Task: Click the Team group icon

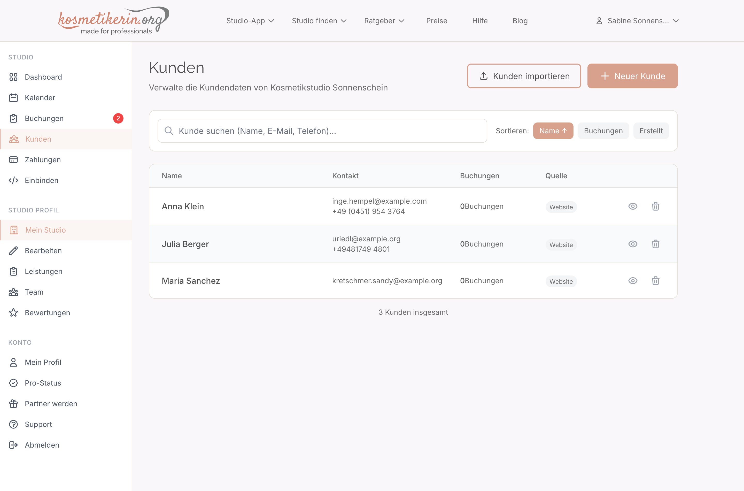Action: [13, 292]
